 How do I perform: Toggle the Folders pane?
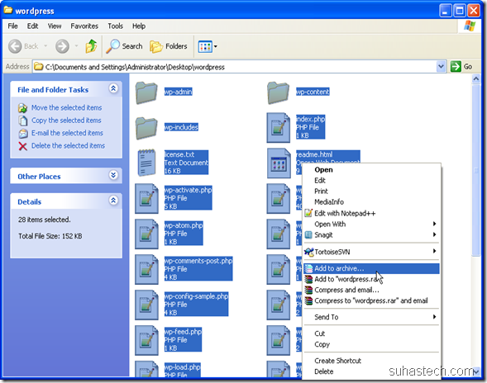pos(169,46)
